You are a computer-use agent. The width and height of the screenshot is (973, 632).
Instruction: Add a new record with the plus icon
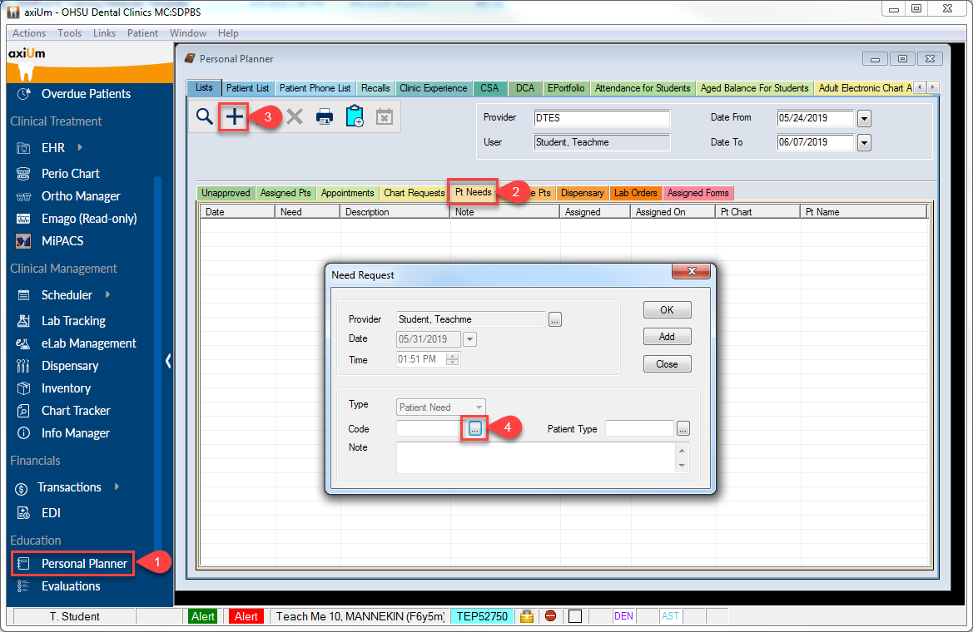coord(234,116)
